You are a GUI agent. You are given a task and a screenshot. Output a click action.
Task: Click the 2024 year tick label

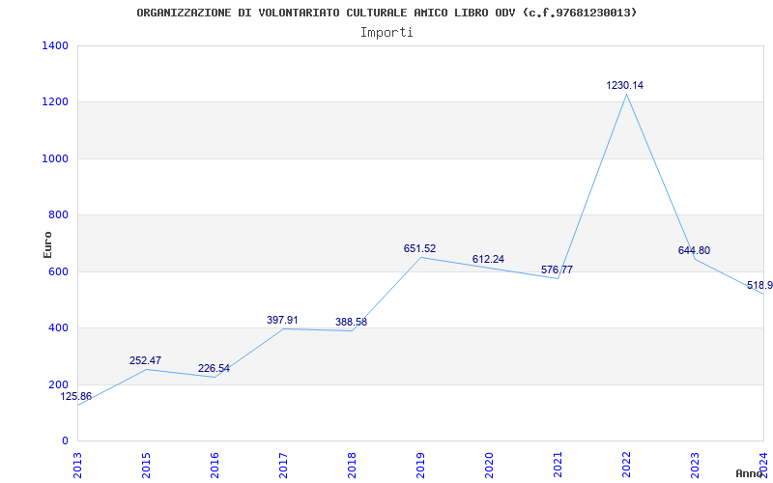[x=763, y=465]
